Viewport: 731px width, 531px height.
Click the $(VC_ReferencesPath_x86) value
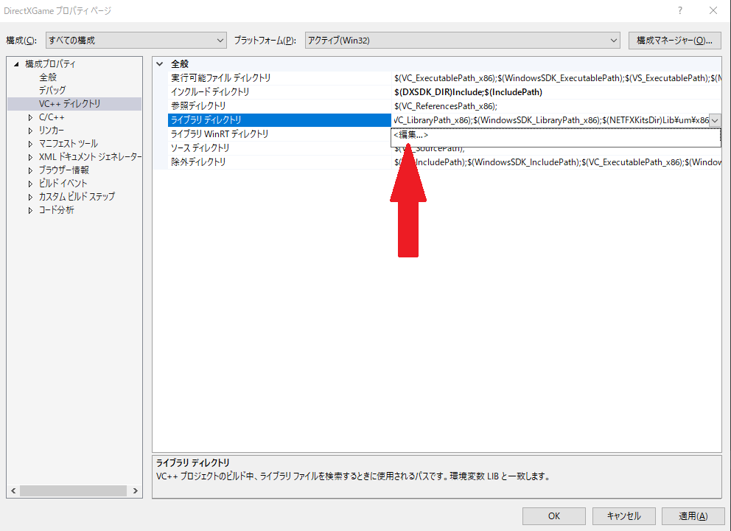[x=556, y=106]
